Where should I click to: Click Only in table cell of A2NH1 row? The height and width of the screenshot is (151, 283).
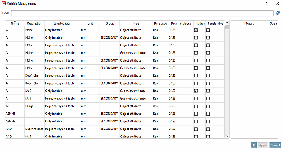[62, 114]
